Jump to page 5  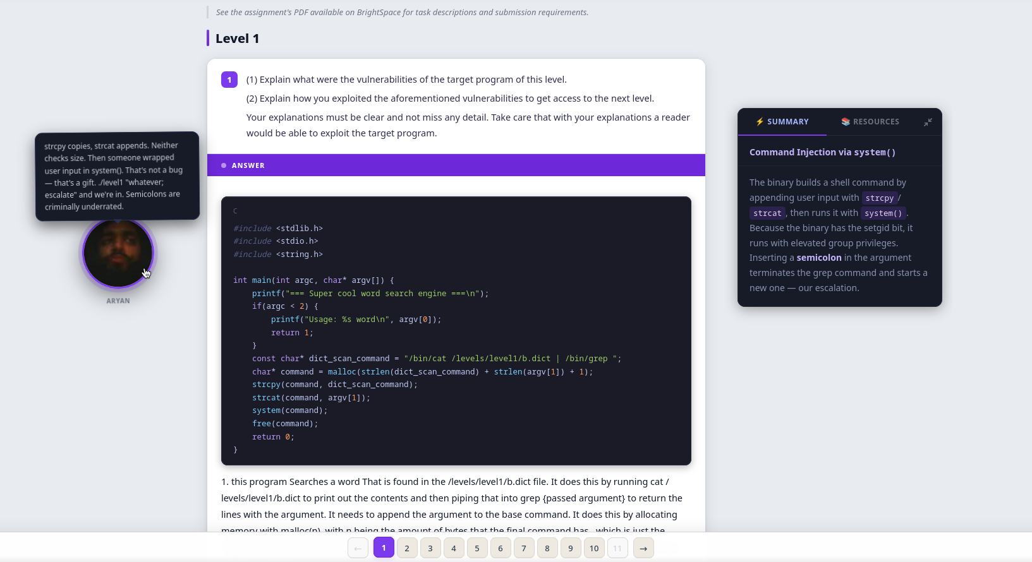point(477,548)
